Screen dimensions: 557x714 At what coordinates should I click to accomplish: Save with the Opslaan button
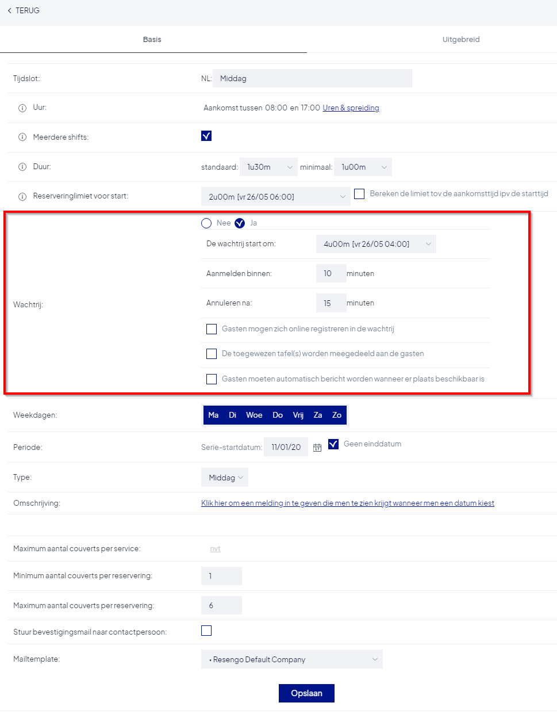[306, 693]
